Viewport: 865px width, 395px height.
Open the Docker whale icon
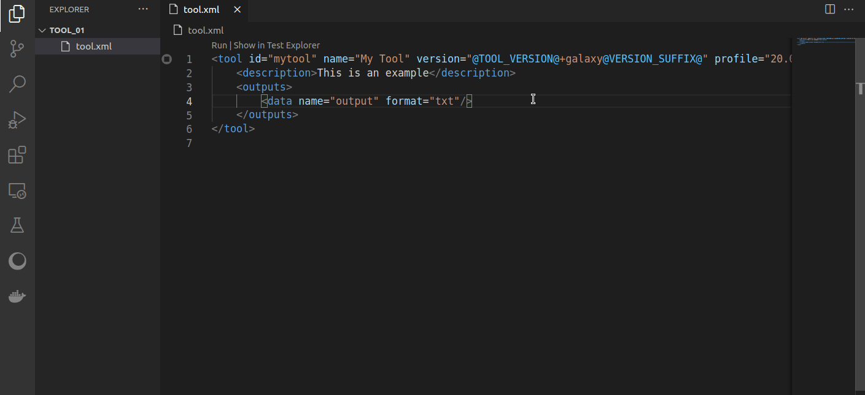tap(17, 297)
